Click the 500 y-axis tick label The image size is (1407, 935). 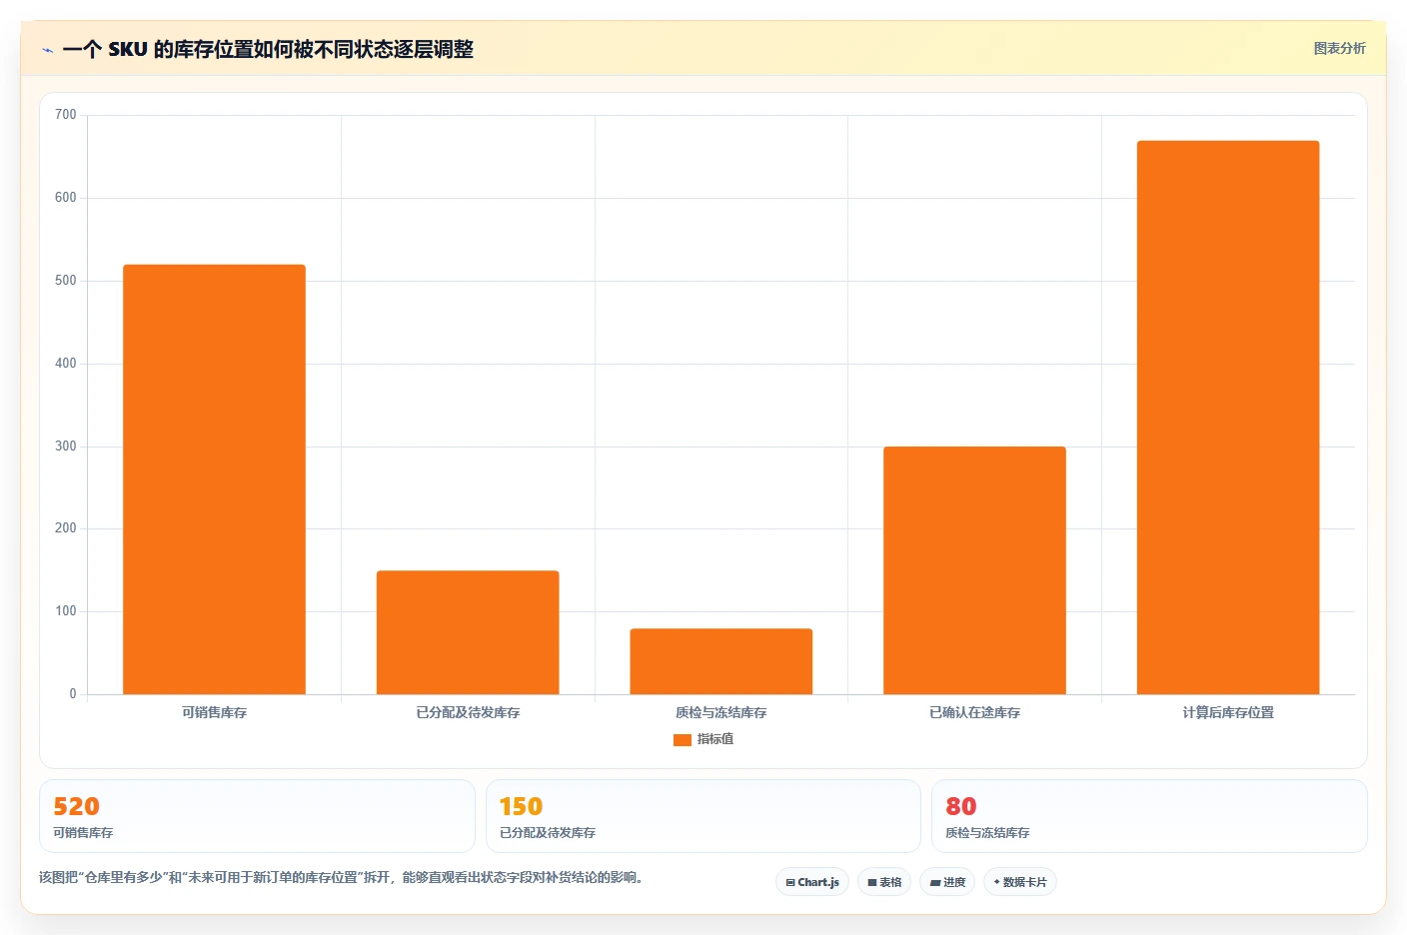pyautogui.click(x=66, y=281)
